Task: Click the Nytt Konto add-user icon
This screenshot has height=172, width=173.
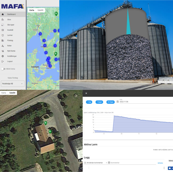Action: pos(3,51)
